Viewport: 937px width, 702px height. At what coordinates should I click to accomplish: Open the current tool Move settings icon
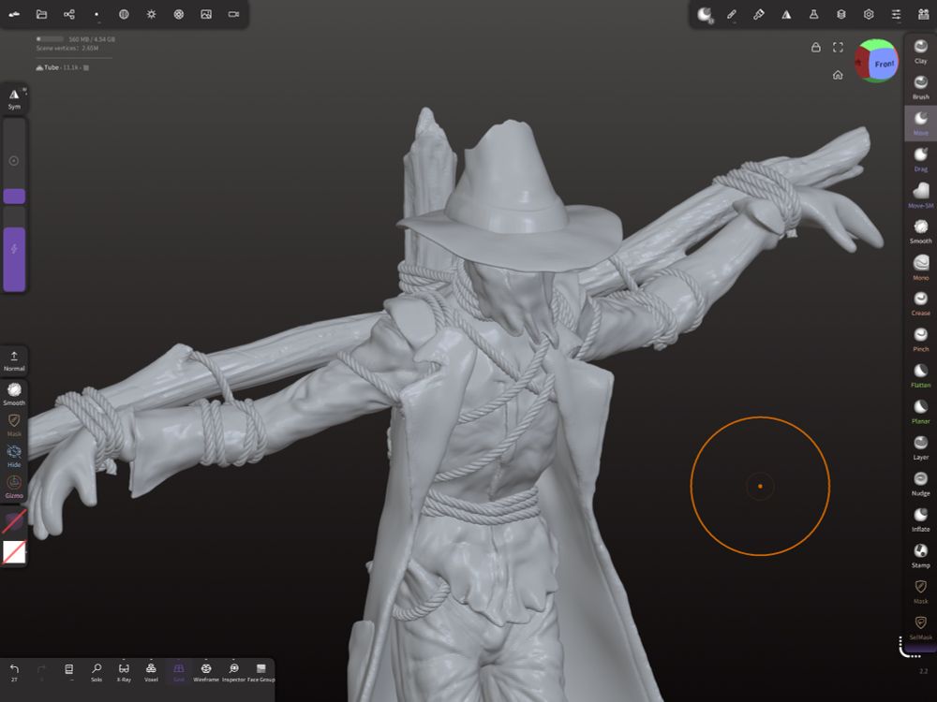point(705,14)
